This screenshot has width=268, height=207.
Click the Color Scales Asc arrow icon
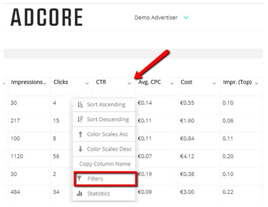point(80,134)
